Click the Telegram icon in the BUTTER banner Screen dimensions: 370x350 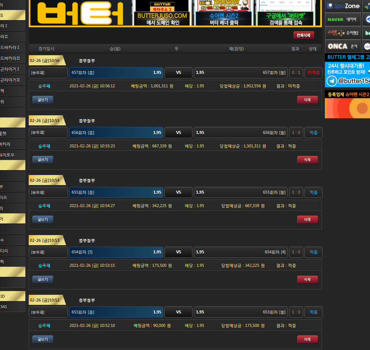pos(332,81)
